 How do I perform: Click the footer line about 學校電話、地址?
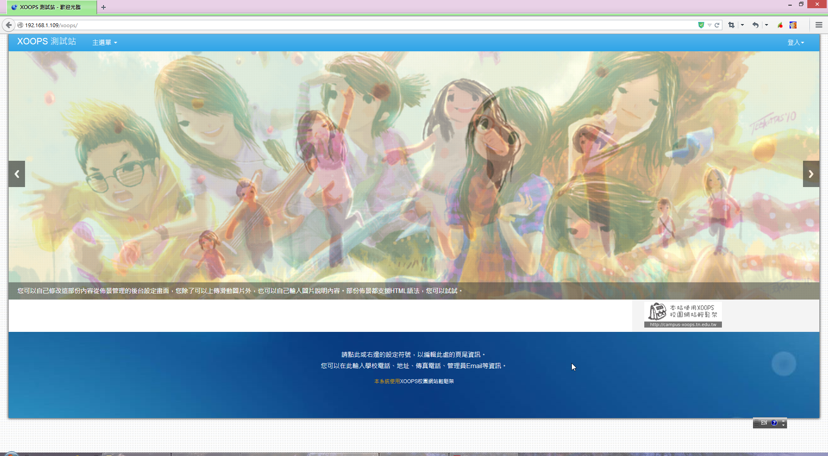(x=413, y=366)
